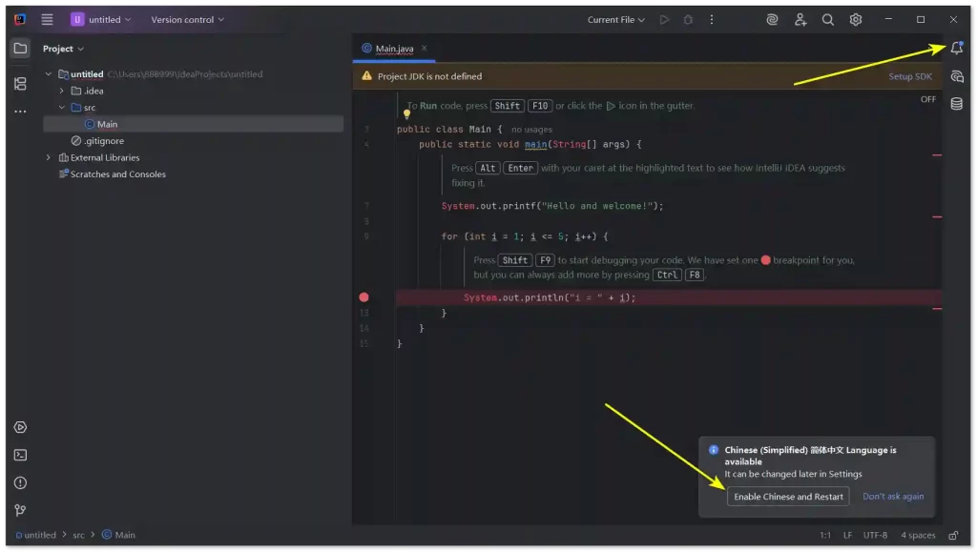This screenshot has height=552, width=977.
Task: Toggle the Project tool window folder icon
Action: click(20, 49)
